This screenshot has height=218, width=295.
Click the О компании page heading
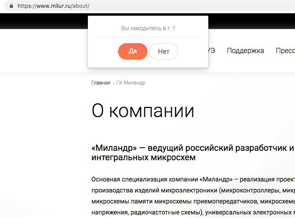[143, 111]
